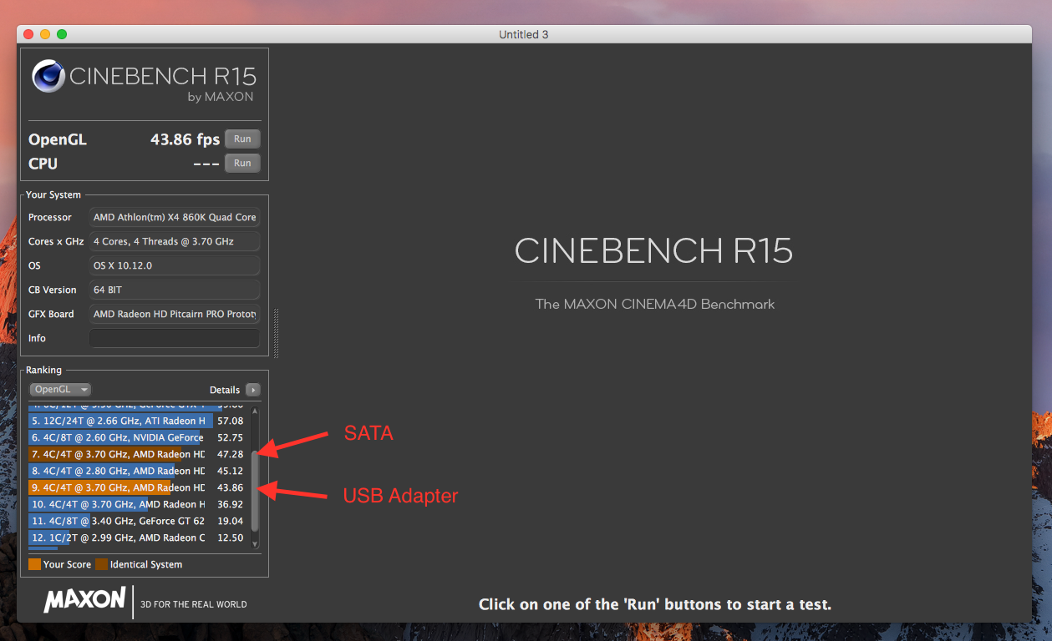Click '3D FOR THE REAL WORLD' tagline

click(x=194, y=604)
